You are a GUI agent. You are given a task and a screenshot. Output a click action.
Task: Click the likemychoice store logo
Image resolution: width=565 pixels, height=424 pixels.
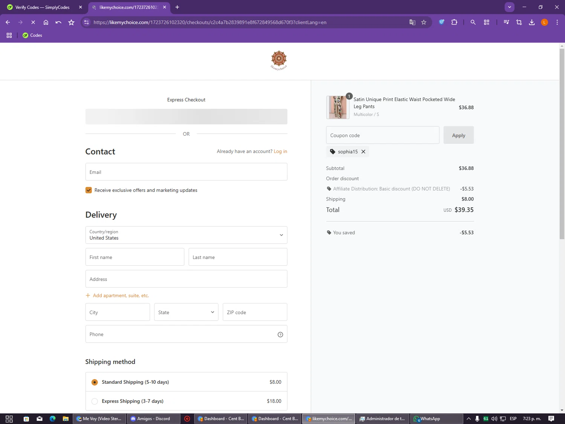[x=279, y=60]
